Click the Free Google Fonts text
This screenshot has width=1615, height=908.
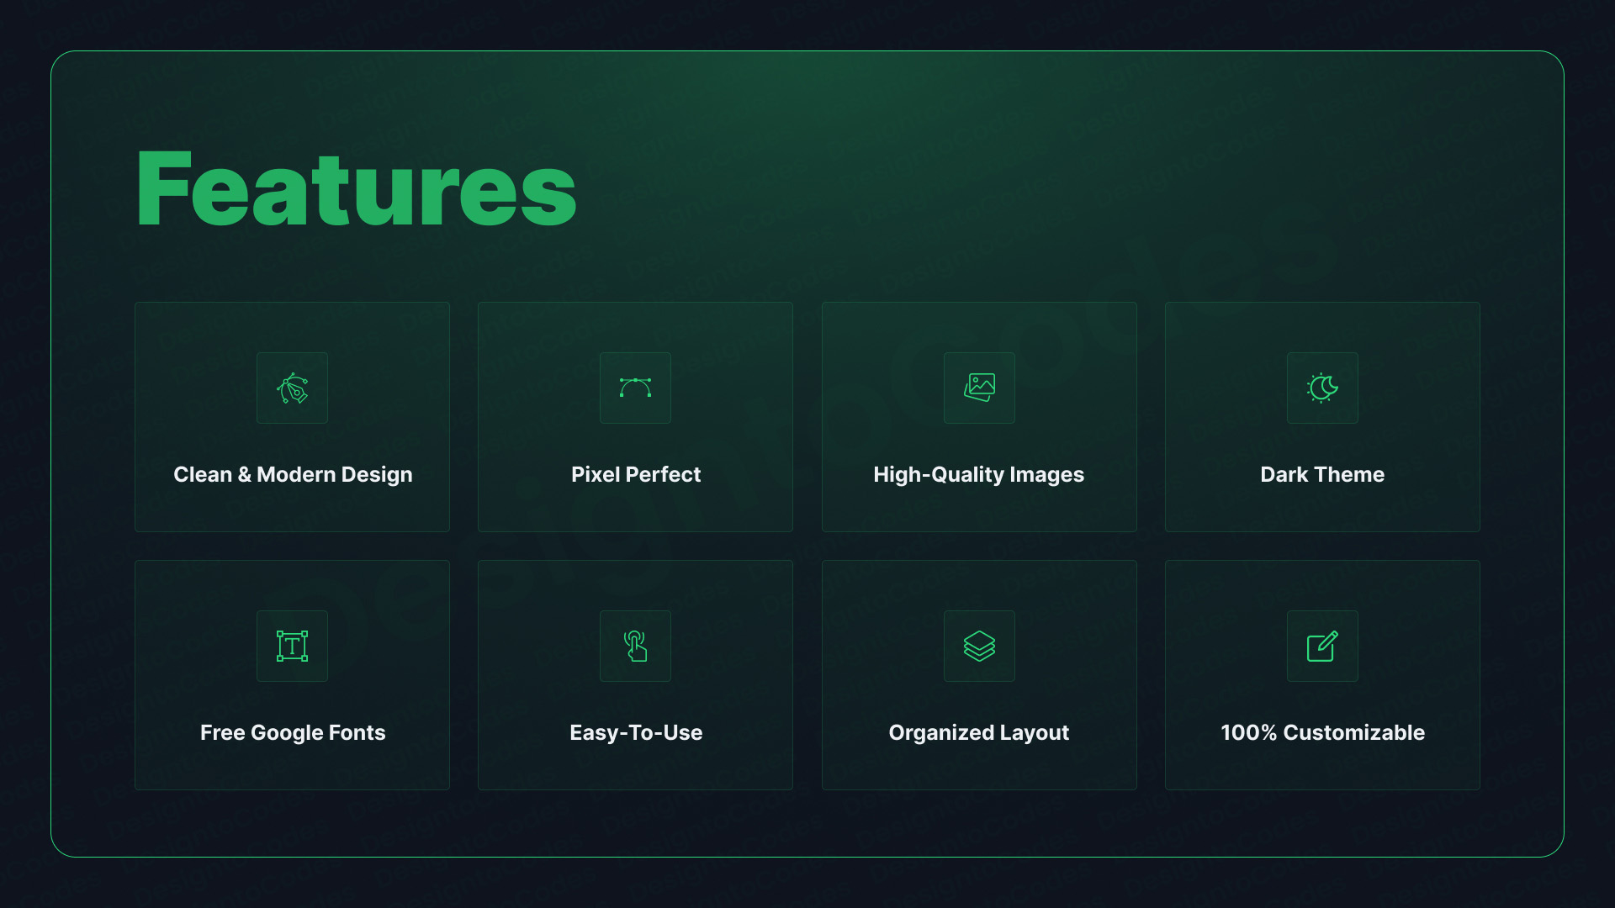pos(292,732)
